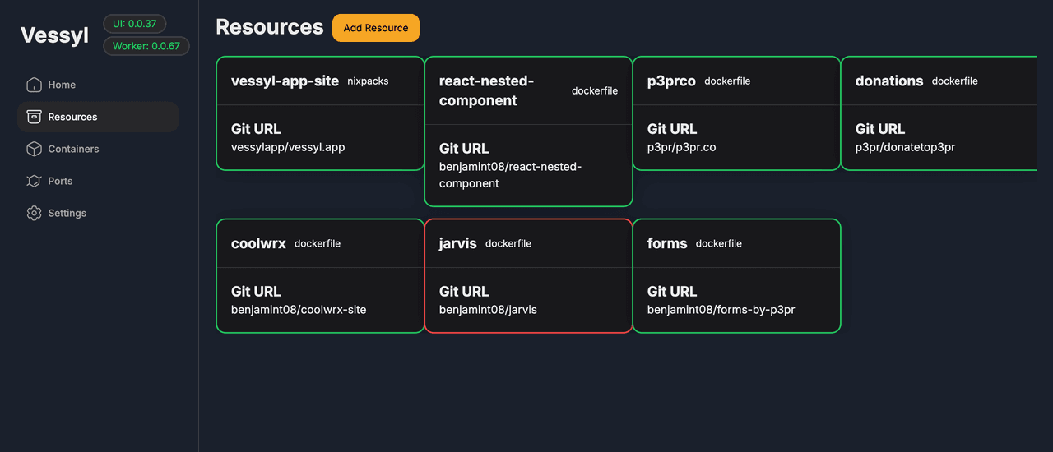Click the benjamint08/jarvis Git URL text
The image size is (1053, 452).
tap(488, 310)
